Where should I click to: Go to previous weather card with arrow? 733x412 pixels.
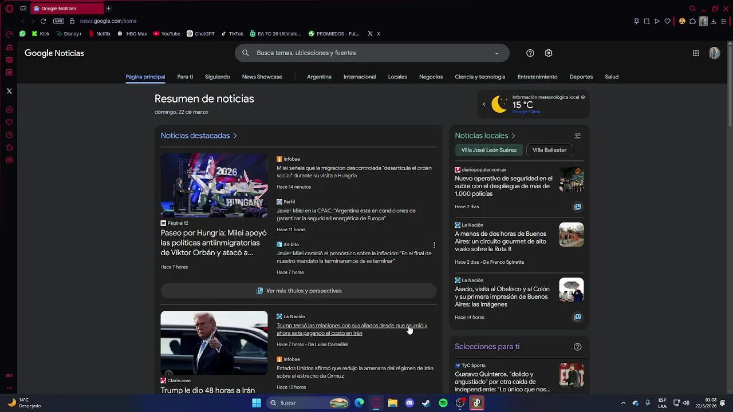point(484,104)
